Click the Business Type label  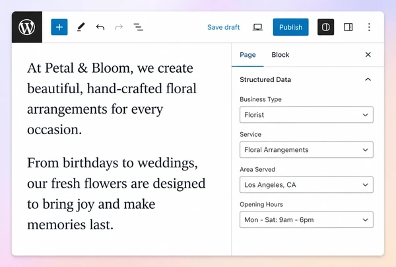tap(261, 99)
